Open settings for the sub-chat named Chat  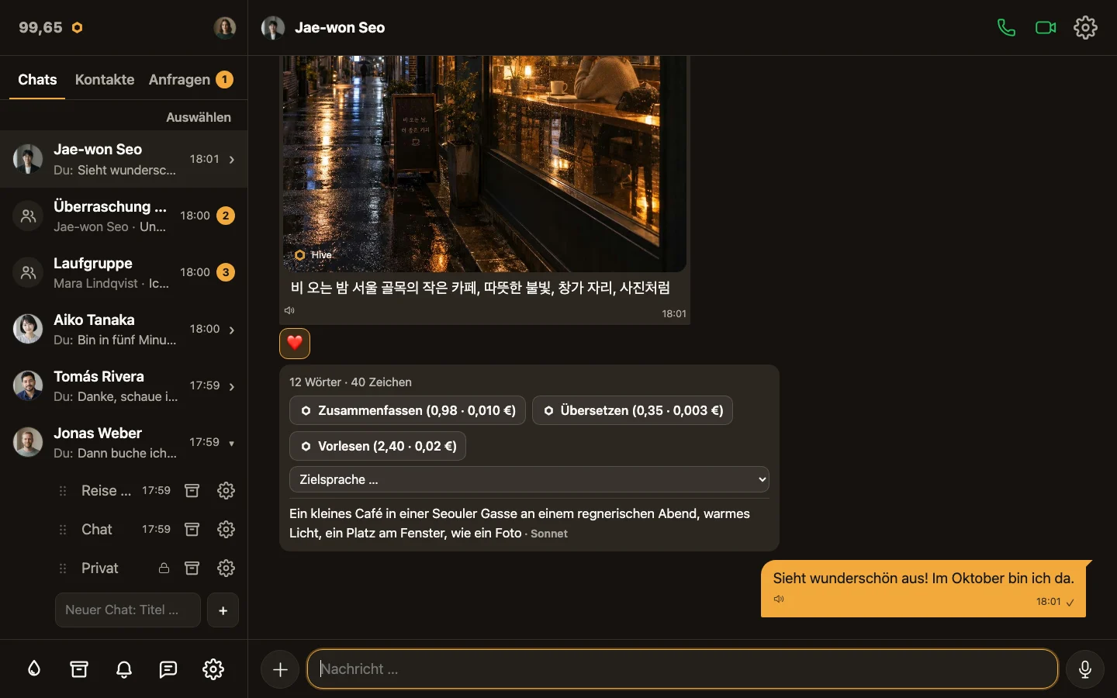click(226, 529)
